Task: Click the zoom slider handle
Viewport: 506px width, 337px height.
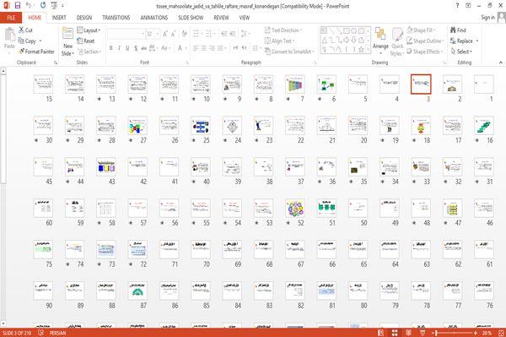Action: 437,333
